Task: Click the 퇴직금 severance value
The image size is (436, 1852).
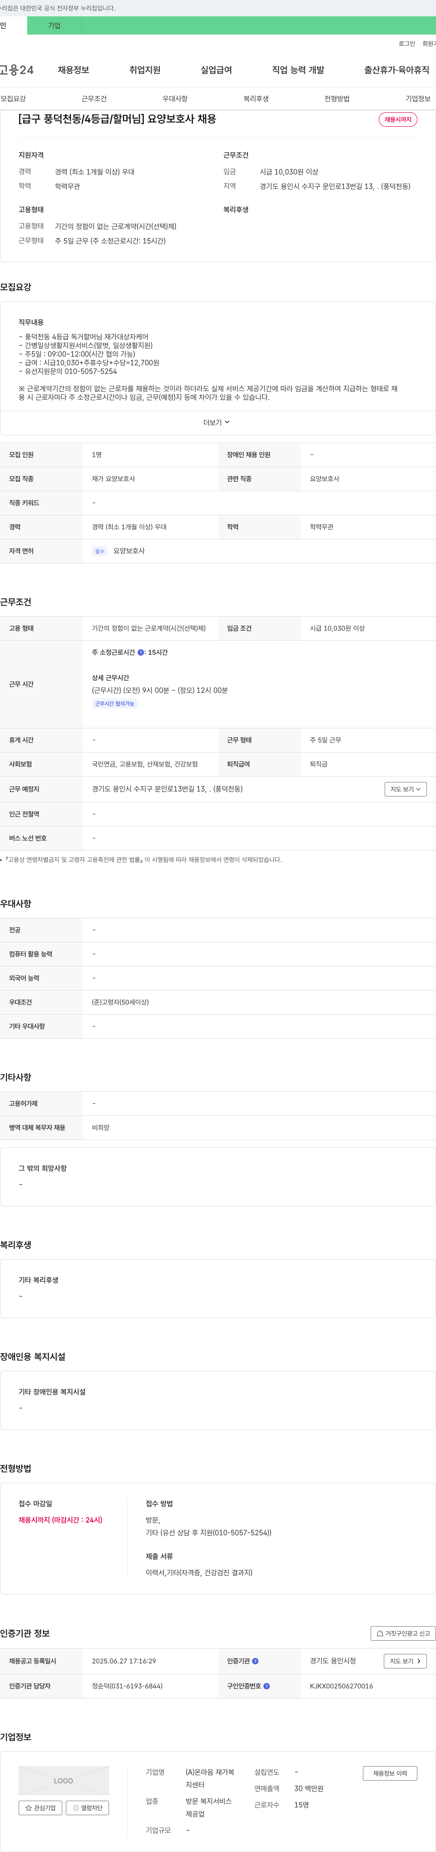Action: (x=319, y=764)
